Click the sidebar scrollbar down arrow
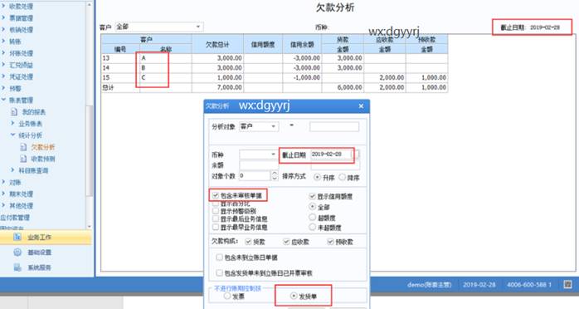Viewport: 579px width, 309px height. tap(89, 227)
